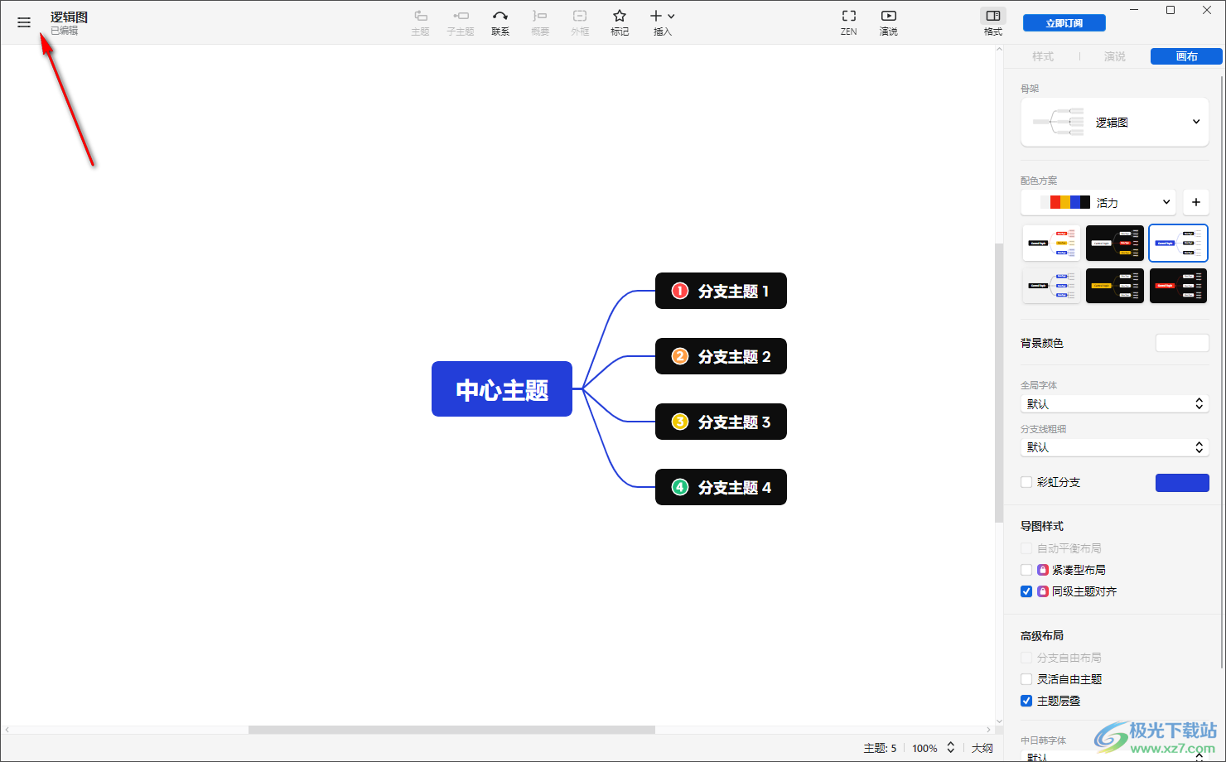Click the 主题: 5 topic count

(880, 748)
